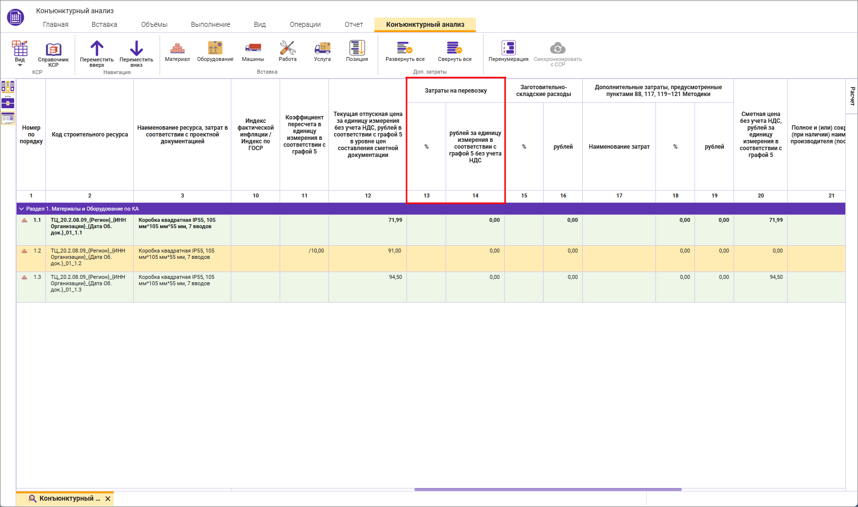Screen dimensions: 858x507
Task: Insert a Материал resource
Action: pyautogui.click(x=177, y=51)
